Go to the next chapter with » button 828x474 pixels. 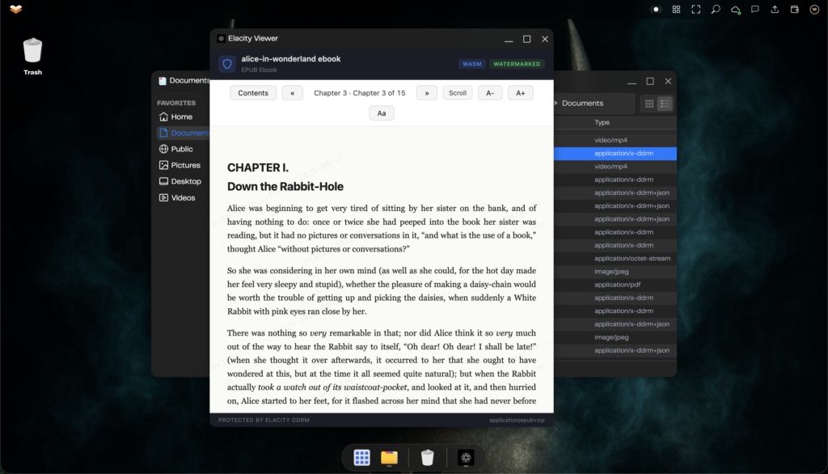coord(426,93)
